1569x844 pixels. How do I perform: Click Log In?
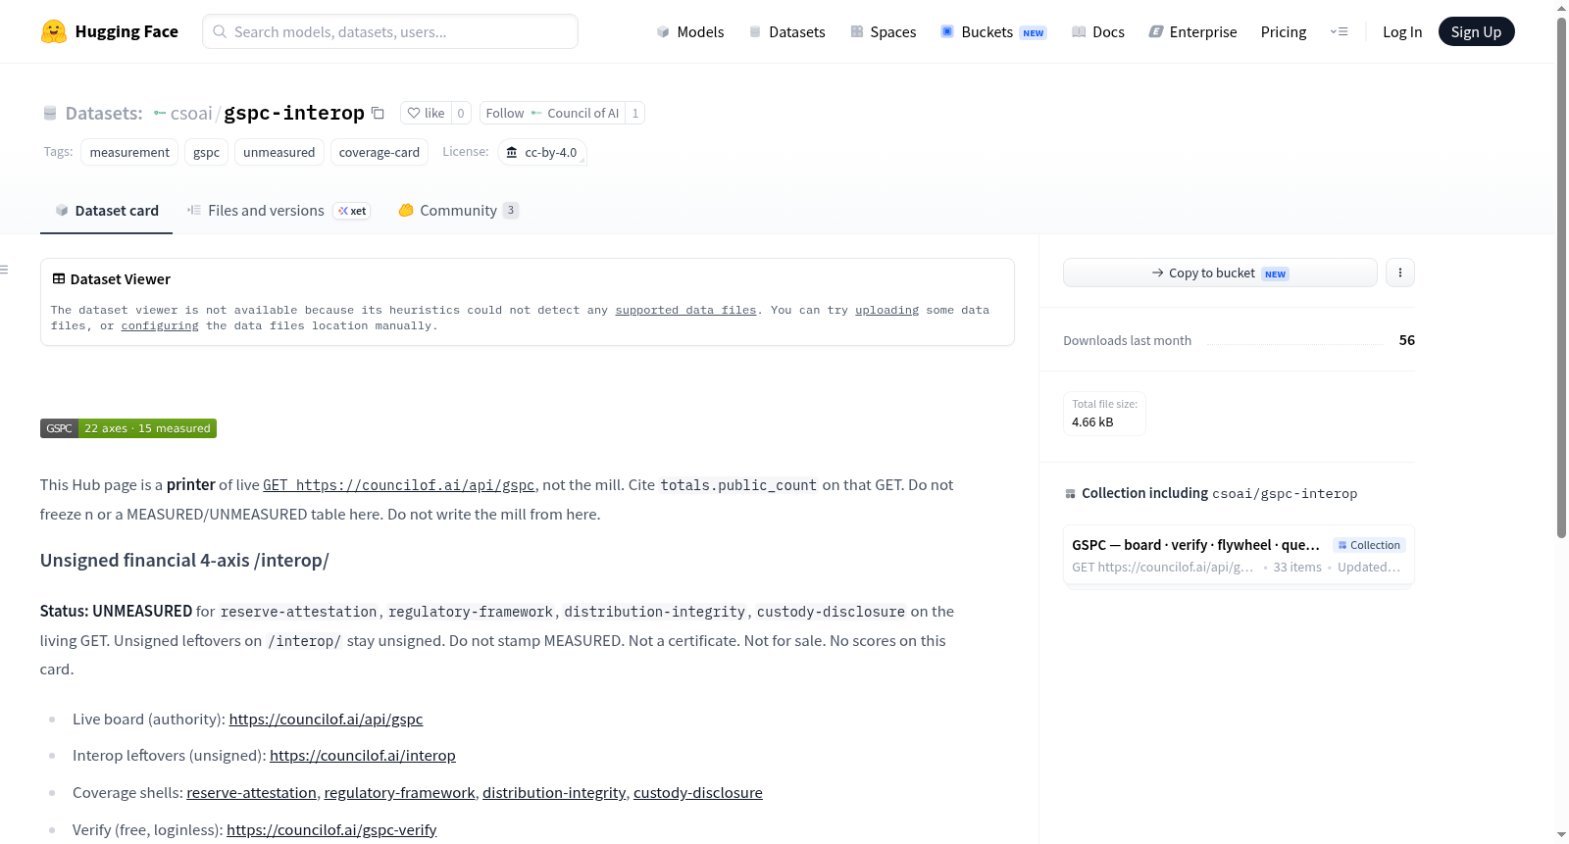pyautogui.click(x=1402, y=31)
